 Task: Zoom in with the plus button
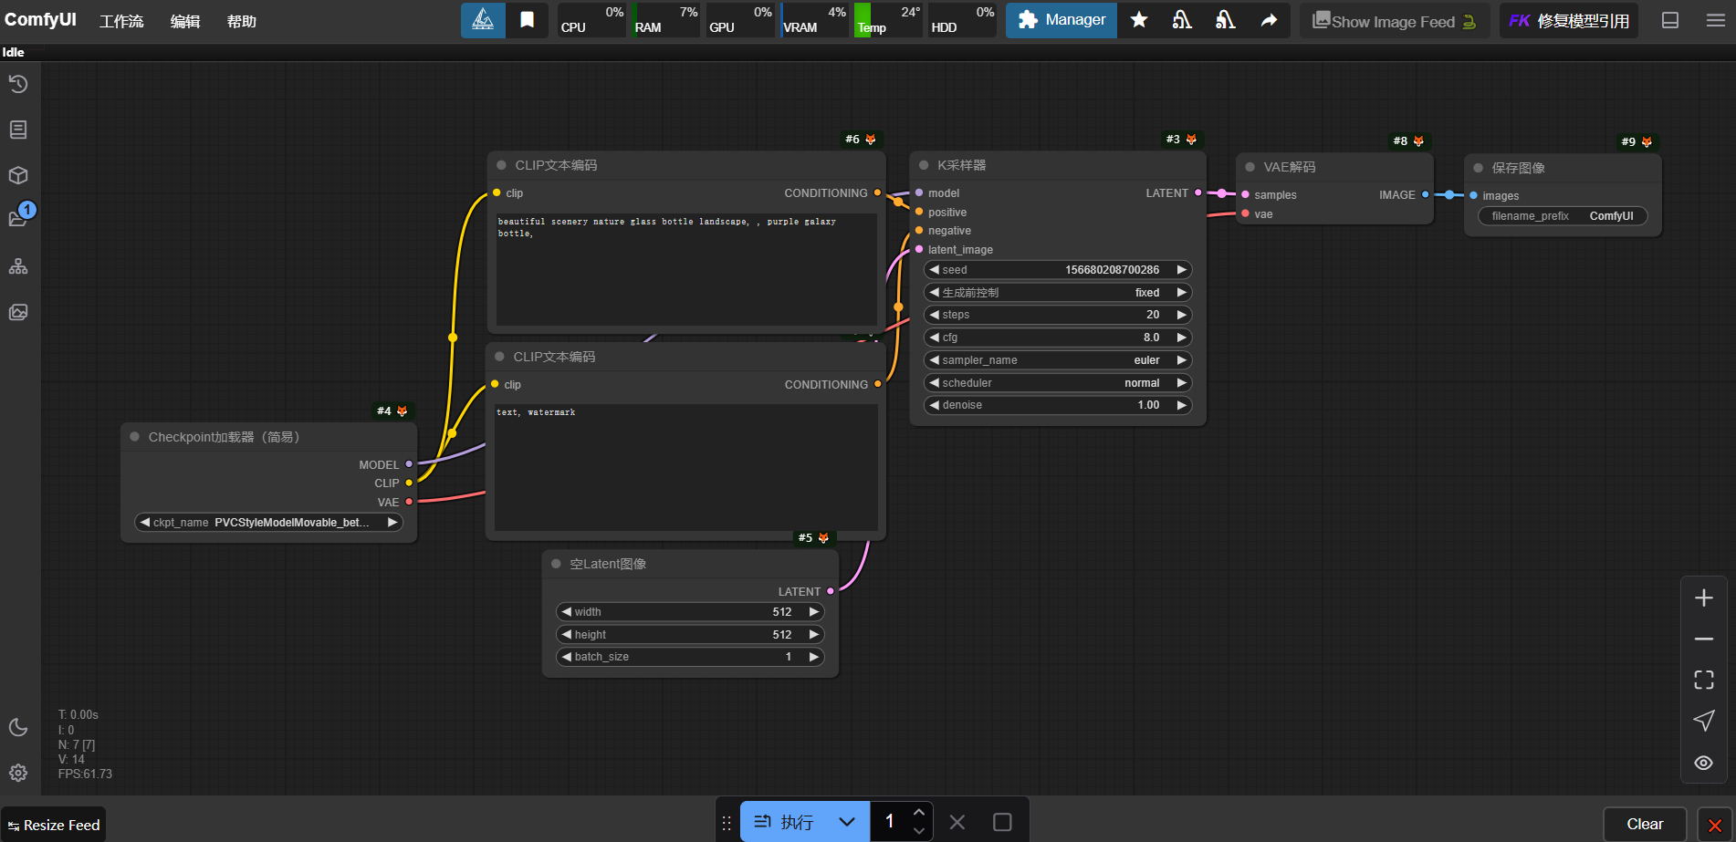click(1704, 598)
